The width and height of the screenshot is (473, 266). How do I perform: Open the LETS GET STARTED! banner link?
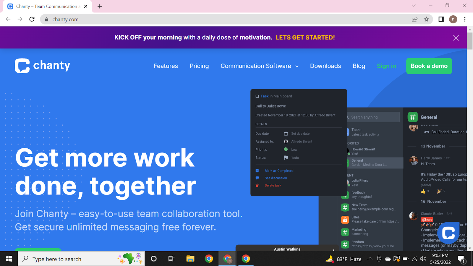coord(305,38)
